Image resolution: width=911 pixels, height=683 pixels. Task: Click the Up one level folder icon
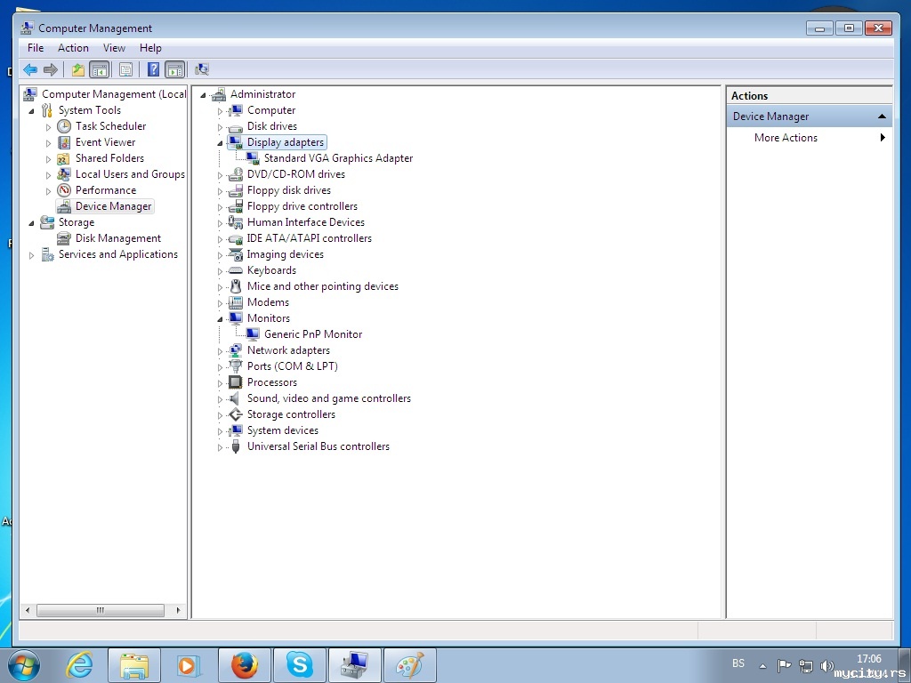click(x=78, y=69)
